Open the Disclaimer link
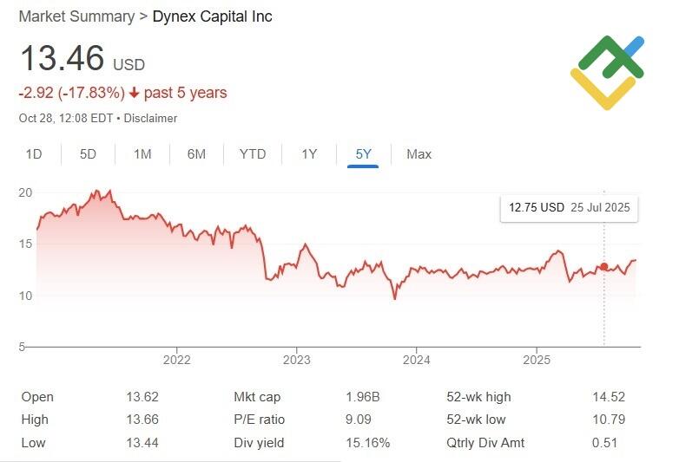Viewport: 679px width, 462px height. coord(151,118)
